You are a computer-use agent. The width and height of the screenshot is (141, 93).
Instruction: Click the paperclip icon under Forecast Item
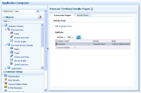(11, 37)
